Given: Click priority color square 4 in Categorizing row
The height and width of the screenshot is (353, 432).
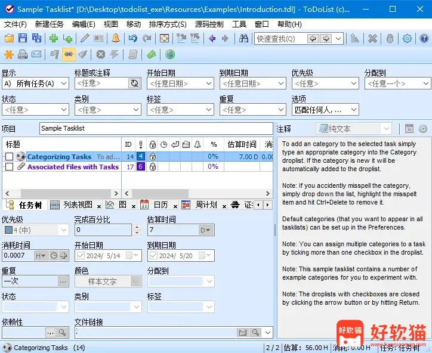Looking at the screenshot, I should (141, 156).
